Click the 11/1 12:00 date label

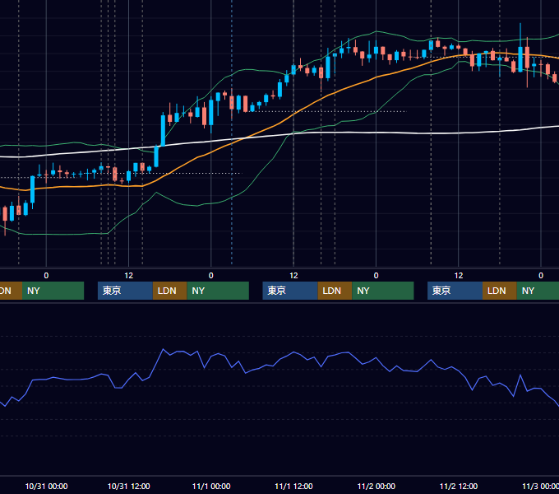coord(293,486)
